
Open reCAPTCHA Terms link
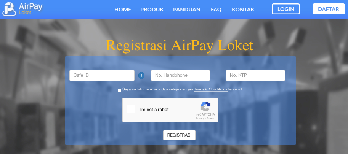point(210,119)
